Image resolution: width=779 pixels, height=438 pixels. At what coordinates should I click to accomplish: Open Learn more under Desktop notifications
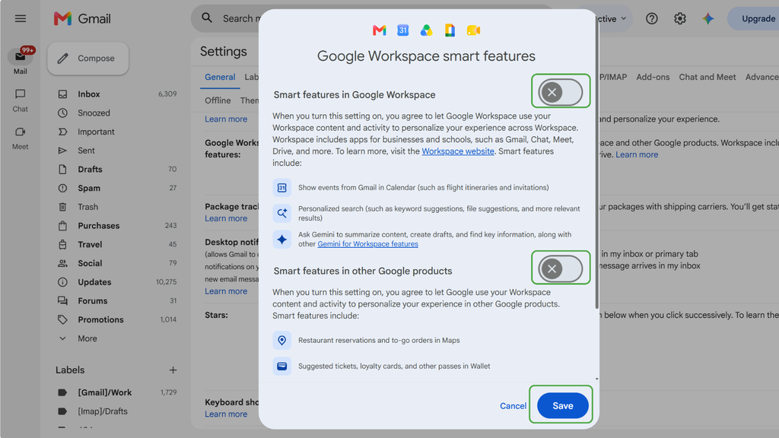point(226,291)
